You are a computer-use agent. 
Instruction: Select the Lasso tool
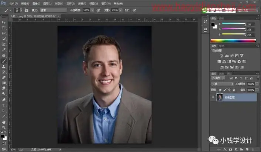pos(4,33)
